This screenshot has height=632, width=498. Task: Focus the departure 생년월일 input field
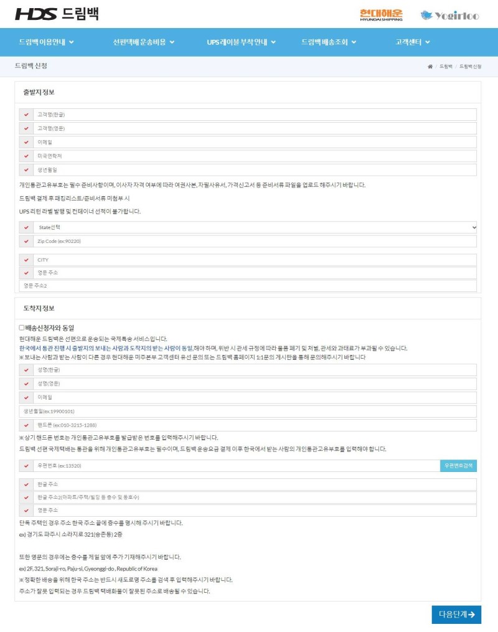click(x=255, y=170)
